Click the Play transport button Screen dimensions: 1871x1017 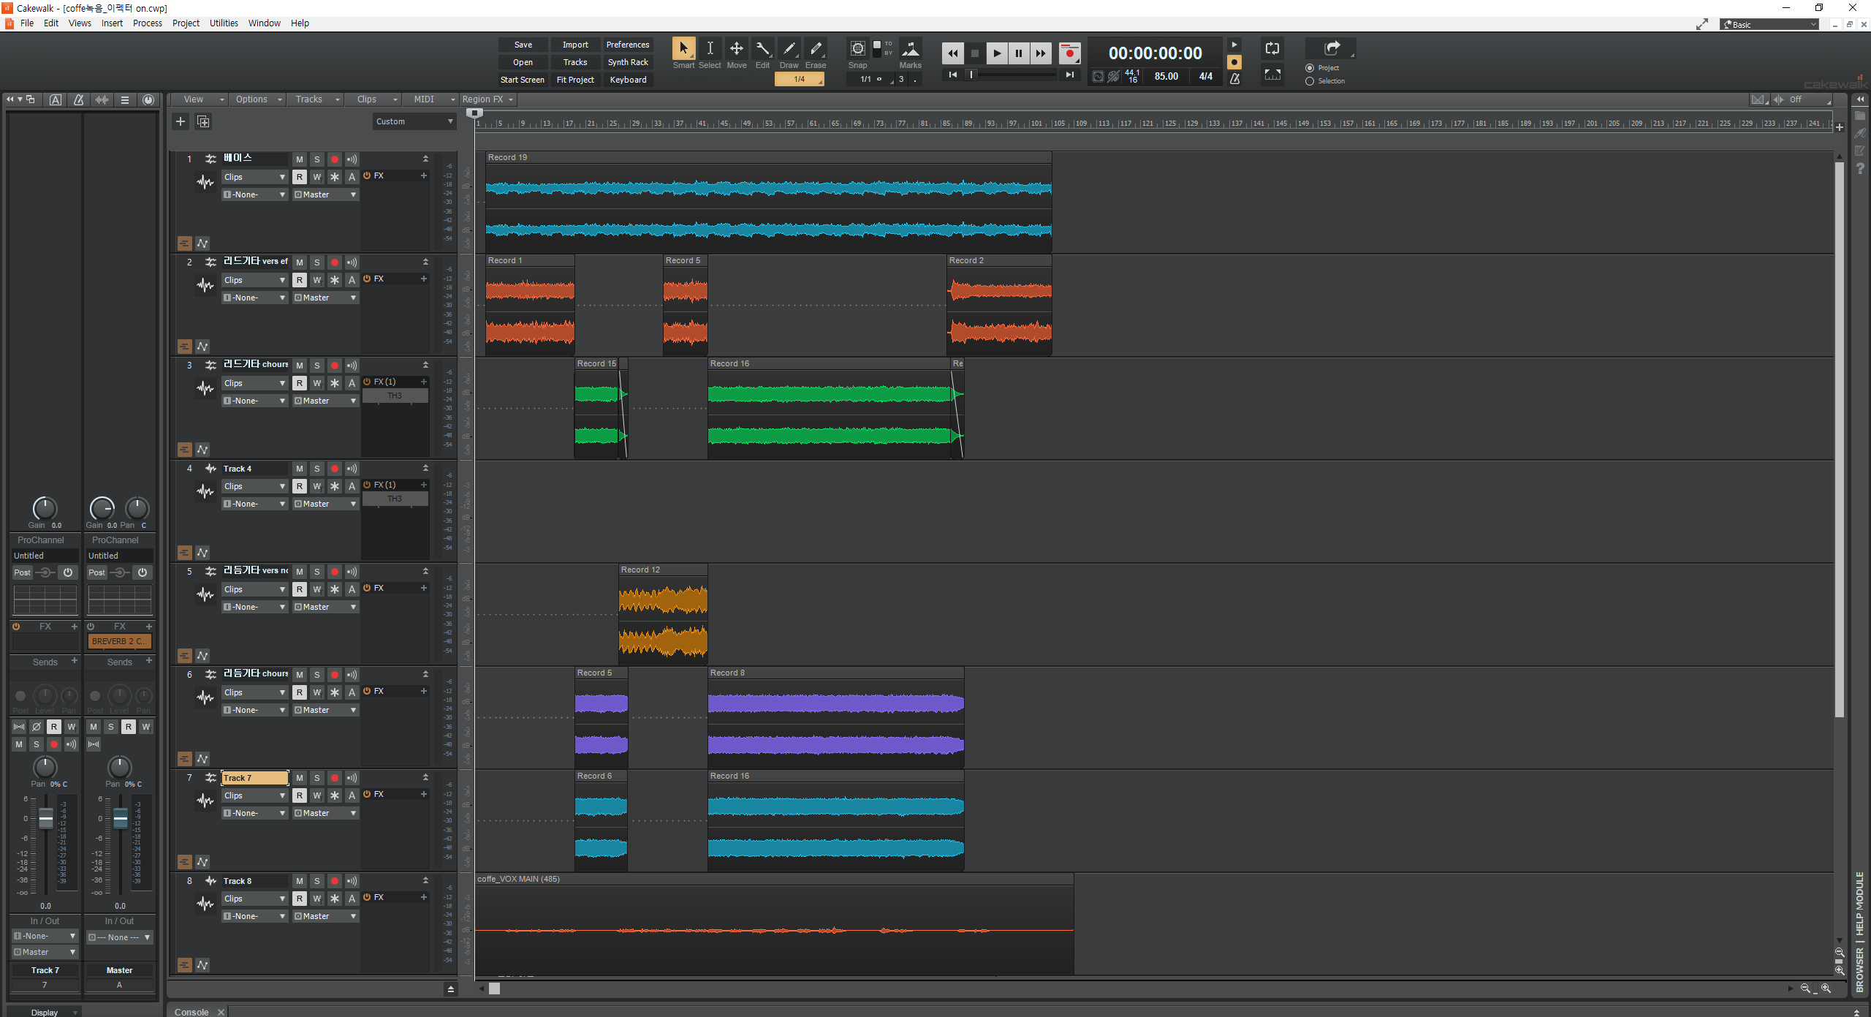coord(996,53)
